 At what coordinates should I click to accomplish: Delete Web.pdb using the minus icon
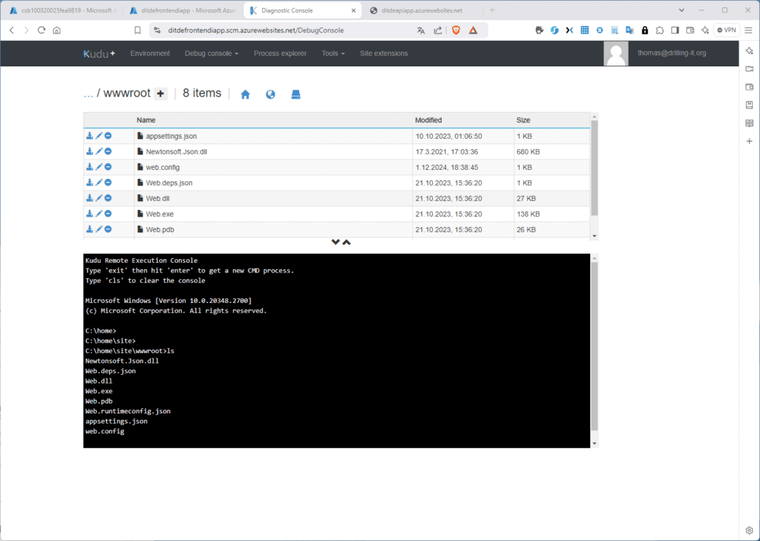[108, 229]
